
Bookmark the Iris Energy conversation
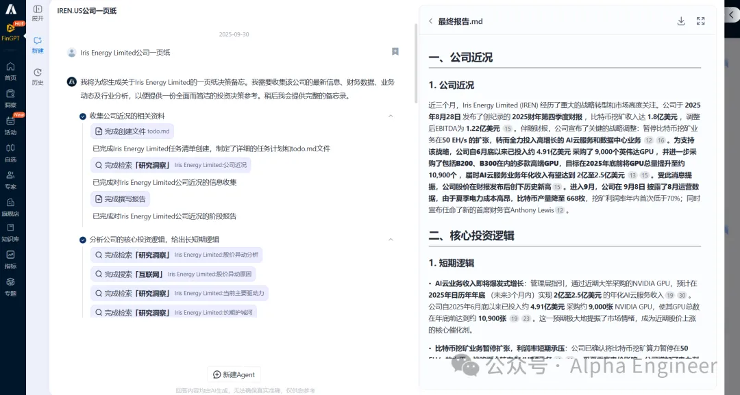pos(395,52)
